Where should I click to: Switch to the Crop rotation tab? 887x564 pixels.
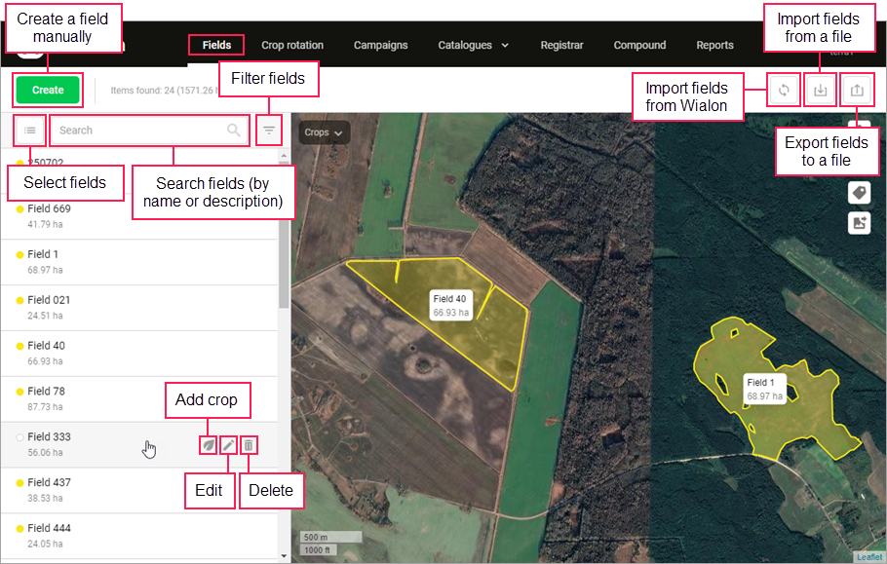pos(292,45)
